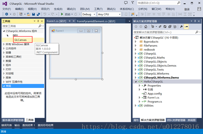
Task: Click the notifications filter funnel icon
Action: pos(133,3)
